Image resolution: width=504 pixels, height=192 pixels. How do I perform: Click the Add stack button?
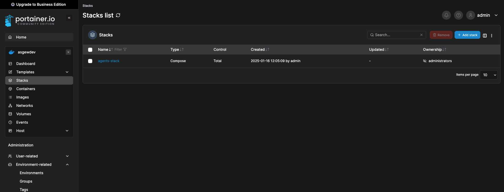coord(467,35)
